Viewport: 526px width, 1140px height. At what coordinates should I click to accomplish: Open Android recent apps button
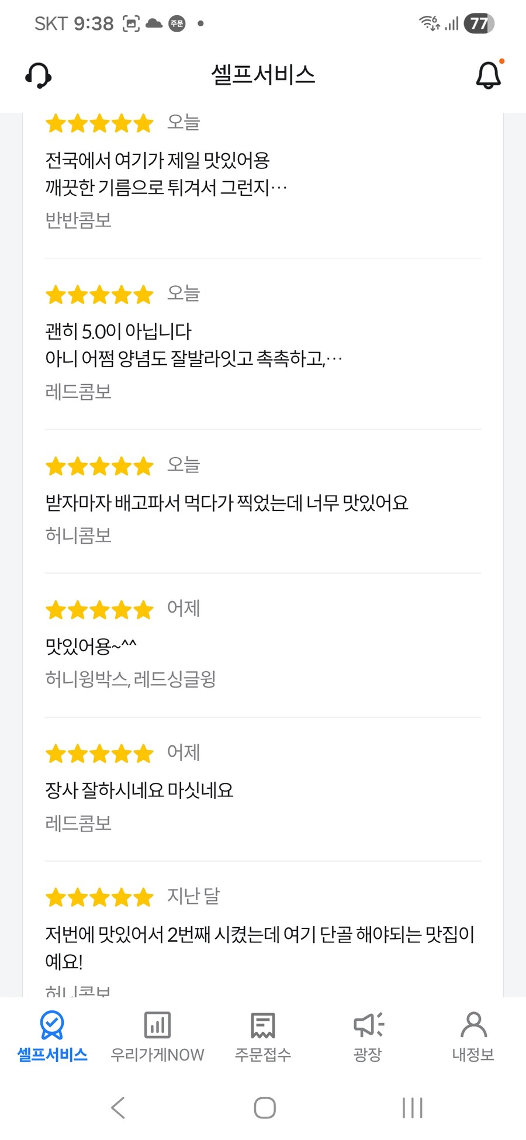point(412,1107)
